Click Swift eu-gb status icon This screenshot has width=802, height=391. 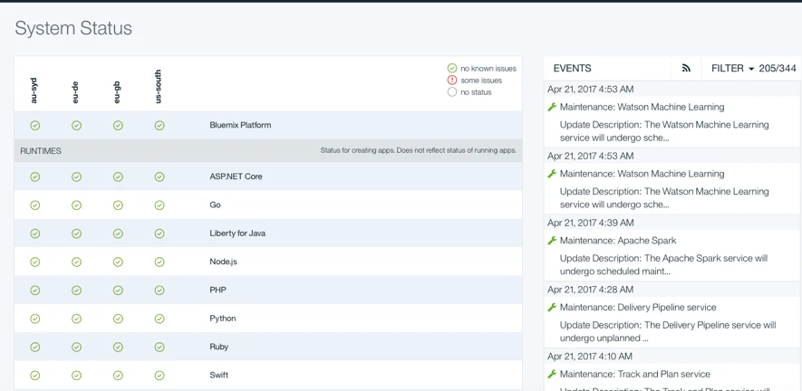click(118, 375)
